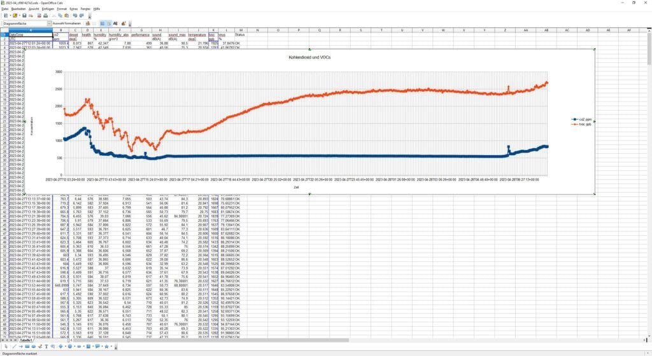Click the New document icon
Image resolution: width=652 pixels, height=356 pixels.
tap(6, 15)
